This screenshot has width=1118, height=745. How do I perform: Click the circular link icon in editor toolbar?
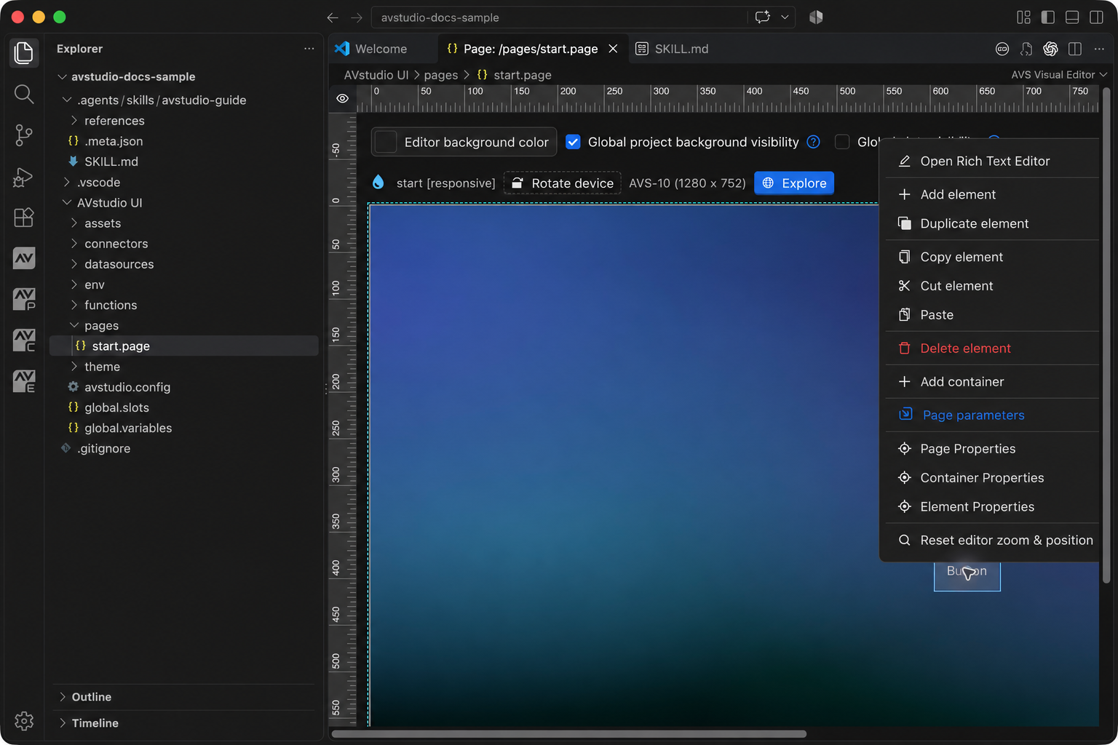pyautogui.click(x=1002, y=49)
